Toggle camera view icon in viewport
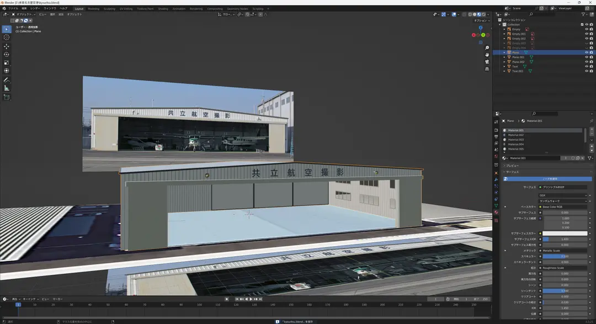596x324 pixels. point(487,62)
